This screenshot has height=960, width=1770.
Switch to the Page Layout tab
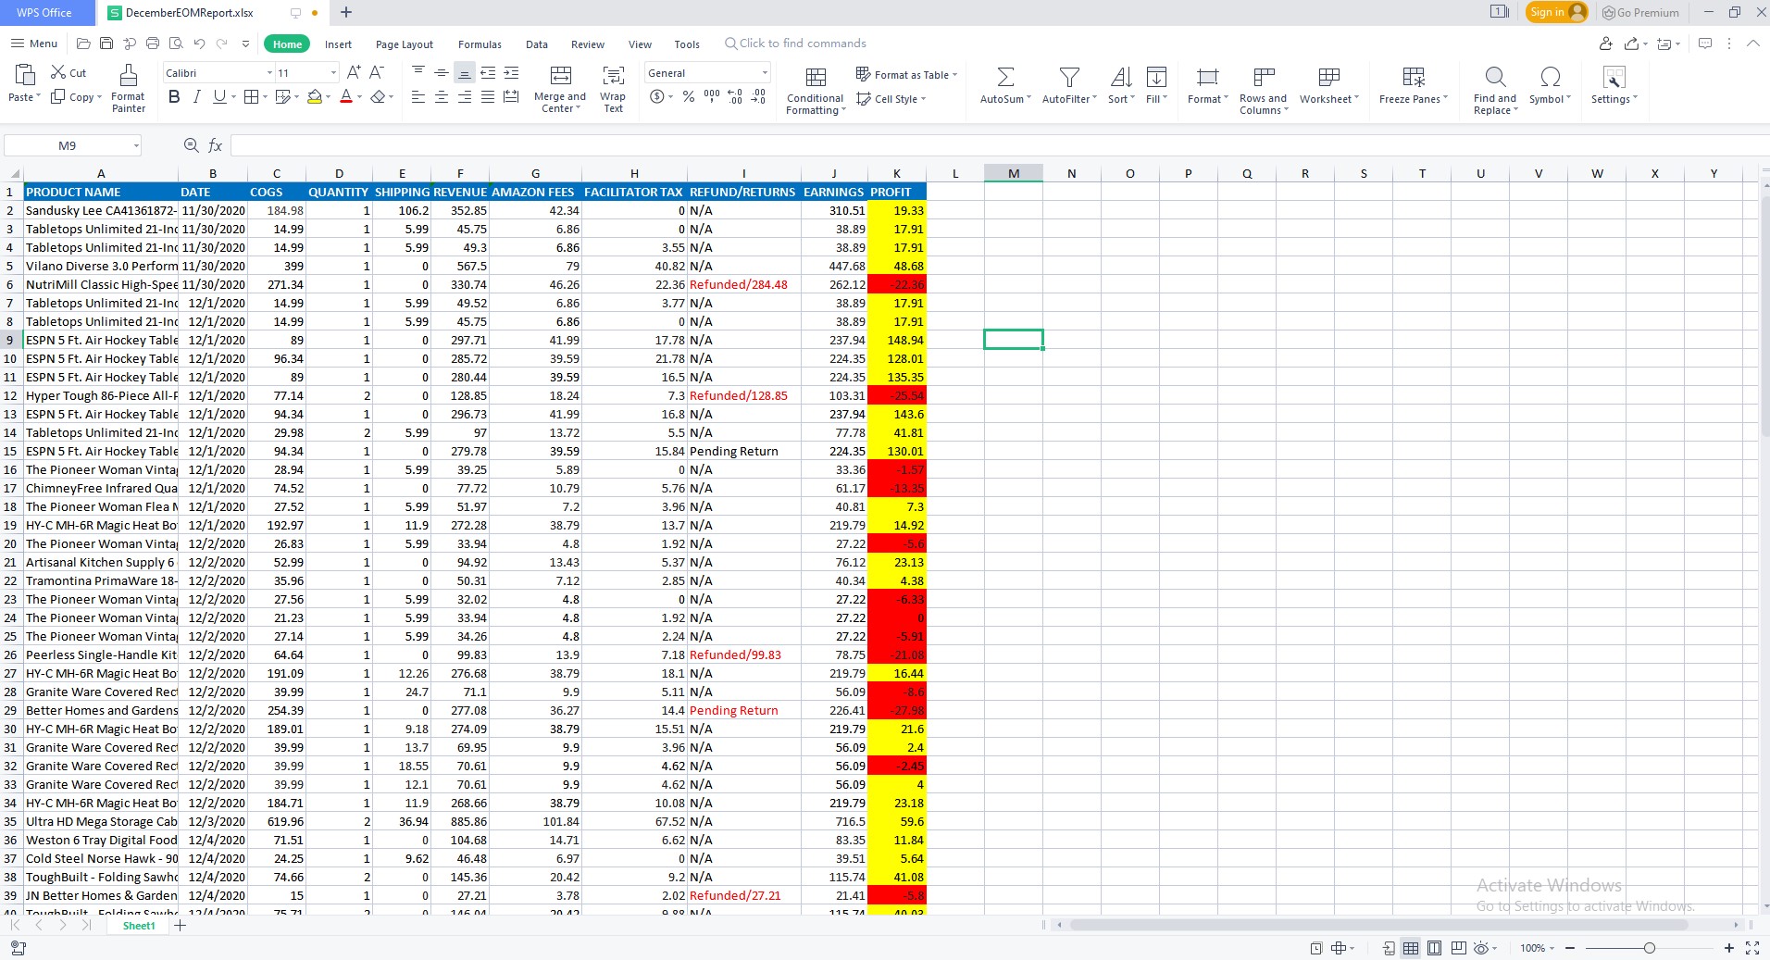coord(405,44)
